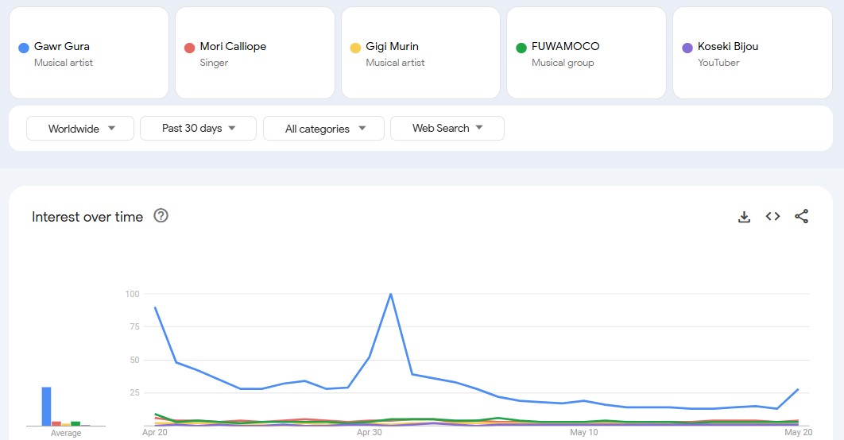Click the blue Average bar
The width and height of the screenshot is (844, 440).
pos(46,406)
